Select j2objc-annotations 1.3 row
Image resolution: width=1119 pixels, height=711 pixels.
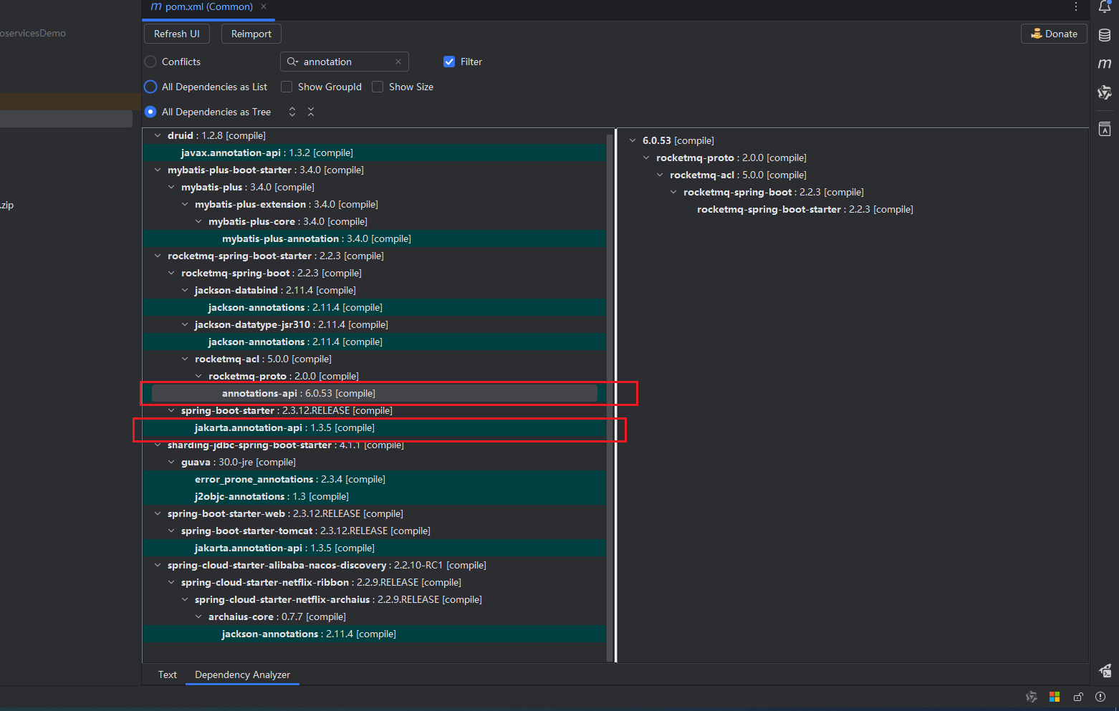pyautogui.click(x=375, y=496)
